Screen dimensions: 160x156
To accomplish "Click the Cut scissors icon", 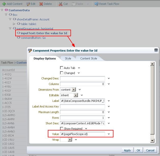I will point(60,4).
